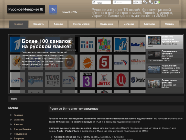Click the red 5 канал logo
This screenshot has width=186, height=140.
point(104,62)
